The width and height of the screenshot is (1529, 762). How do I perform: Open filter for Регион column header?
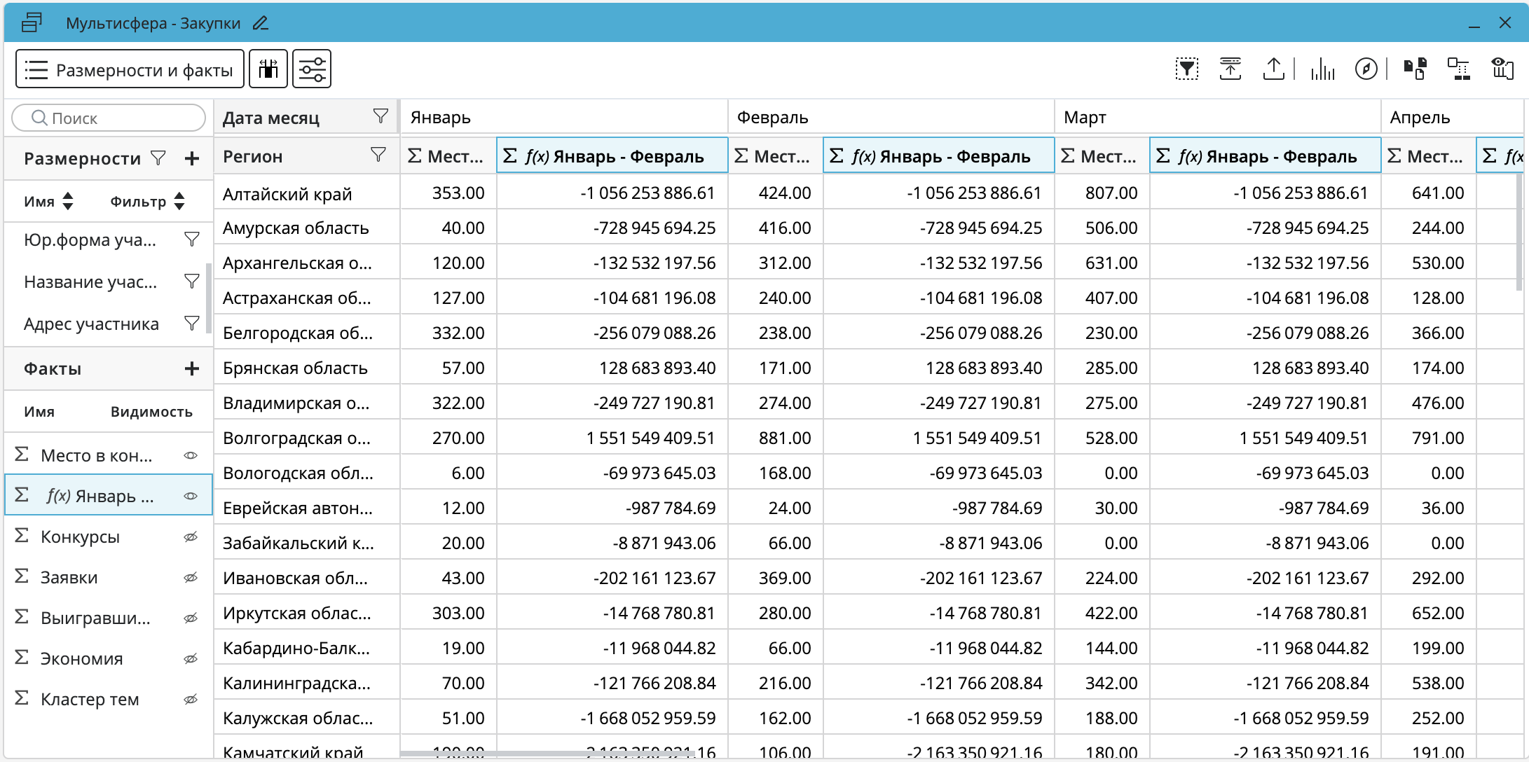coord(378,155)
